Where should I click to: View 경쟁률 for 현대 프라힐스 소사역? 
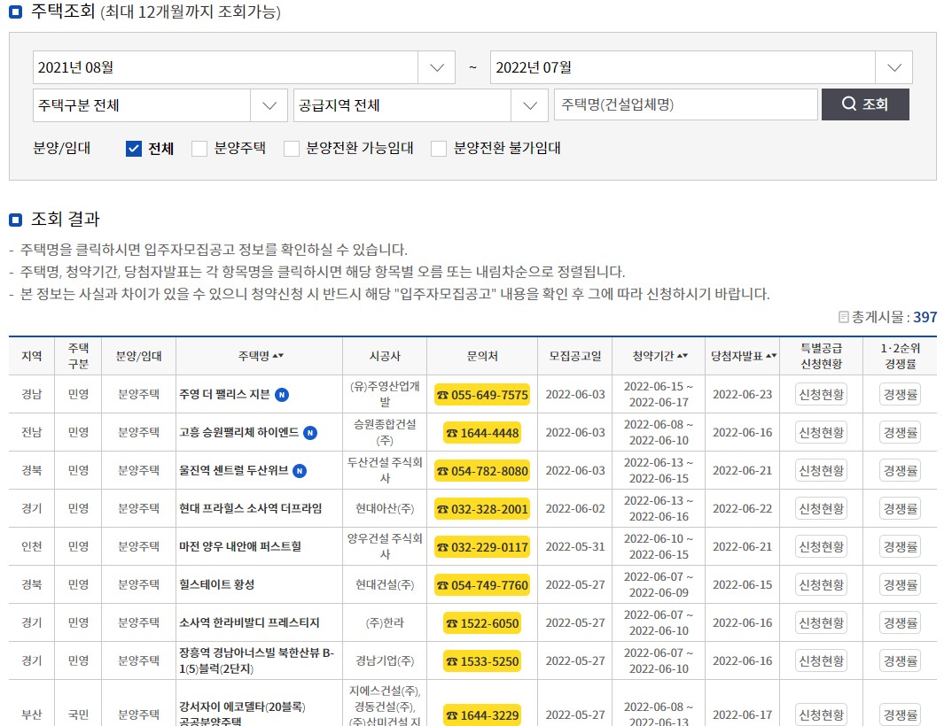(901, 509)
